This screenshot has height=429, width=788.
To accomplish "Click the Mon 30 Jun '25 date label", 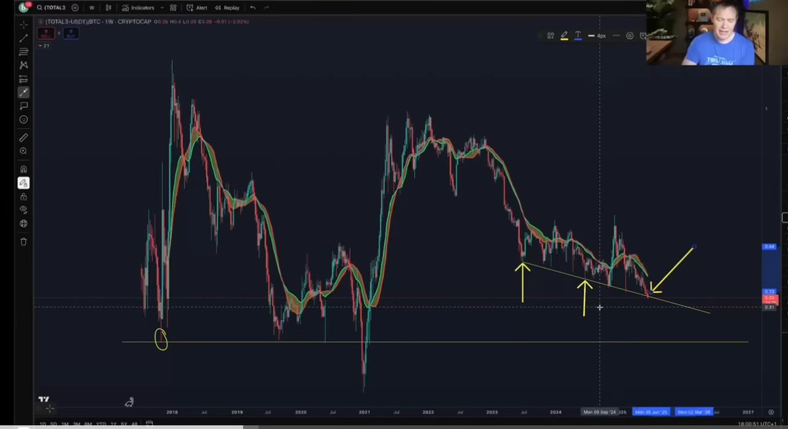I will pyautogui.click(x=651, y=412).
